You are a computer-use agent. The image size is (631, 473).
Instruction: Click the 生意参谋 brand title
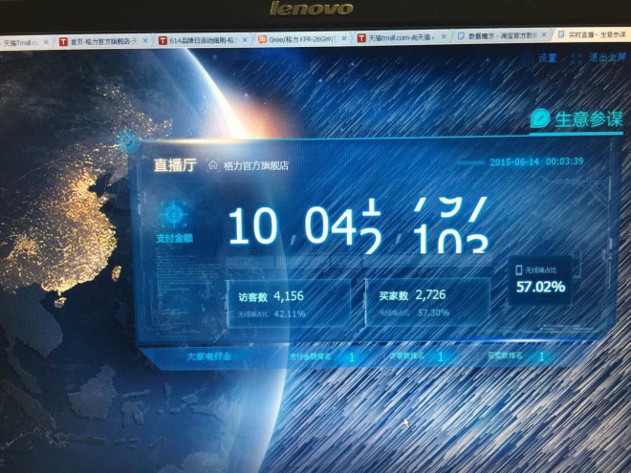[x=588, y=119]
